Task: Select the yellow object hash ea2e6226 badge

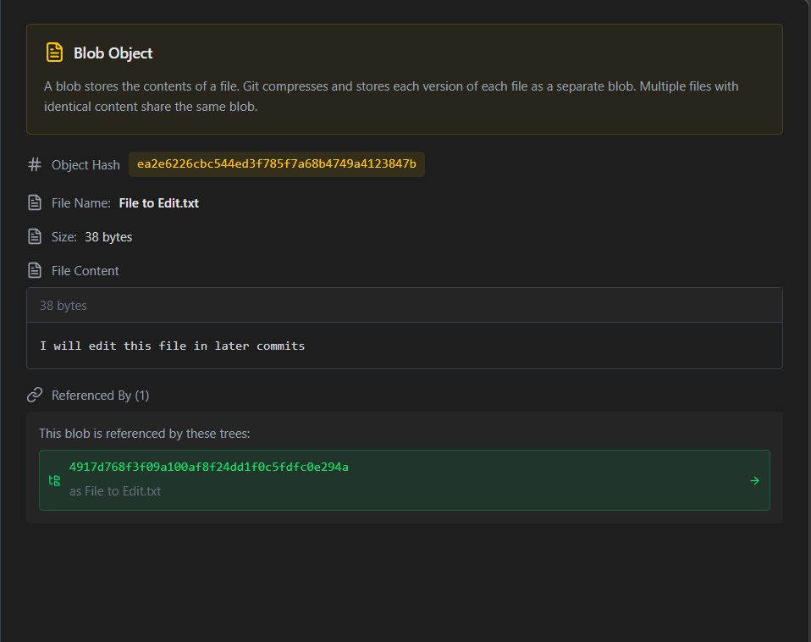Action: pyautogui.click(x=277, y=164)
